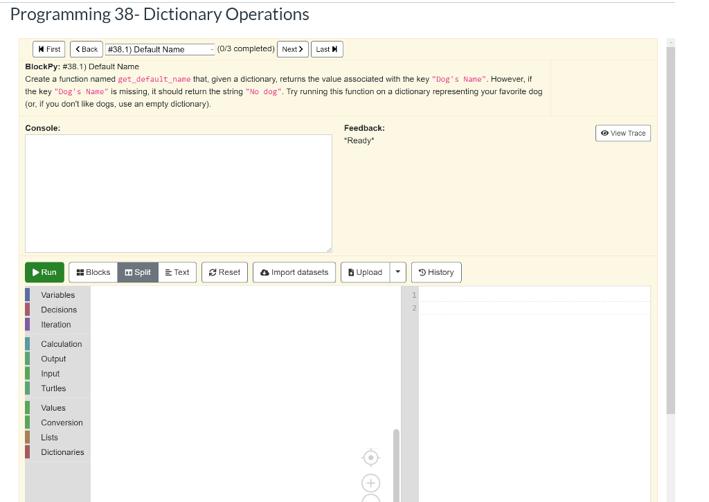Click the block workspace vertical scrollbar
709x502 pixels.
396,466
